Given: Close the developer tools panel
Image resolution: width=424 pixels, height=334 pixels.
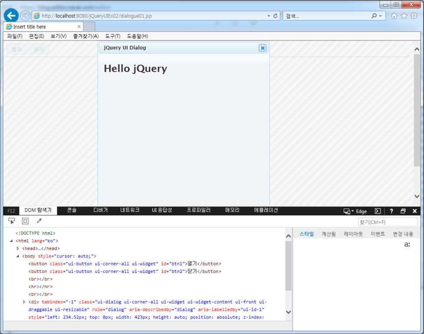Looking at the screenshot, I should [415, 211].
